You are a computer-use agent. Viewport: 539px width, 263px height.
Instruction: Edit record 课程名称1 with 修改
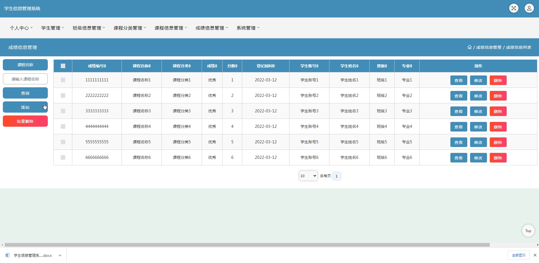pos(478,80)
